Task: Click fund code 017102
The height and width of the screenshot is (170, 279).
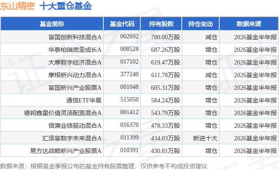Action: point(129,61)
